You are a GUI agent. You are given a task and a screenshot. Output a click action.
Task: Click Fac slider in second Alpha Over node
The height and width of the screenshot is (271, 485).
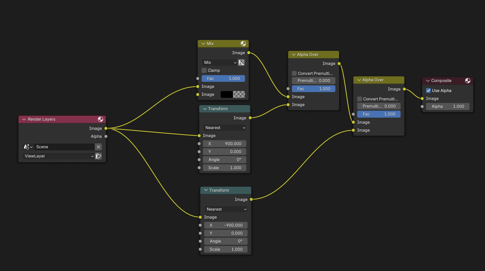pyautogui.click(x=379, y=114)
